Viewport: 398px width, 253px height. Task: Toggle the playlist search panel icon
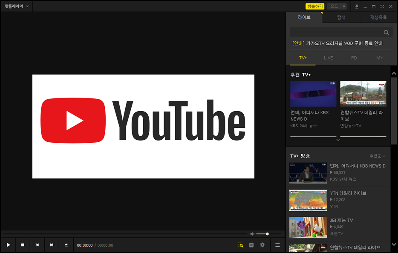(x=240, y=245)
